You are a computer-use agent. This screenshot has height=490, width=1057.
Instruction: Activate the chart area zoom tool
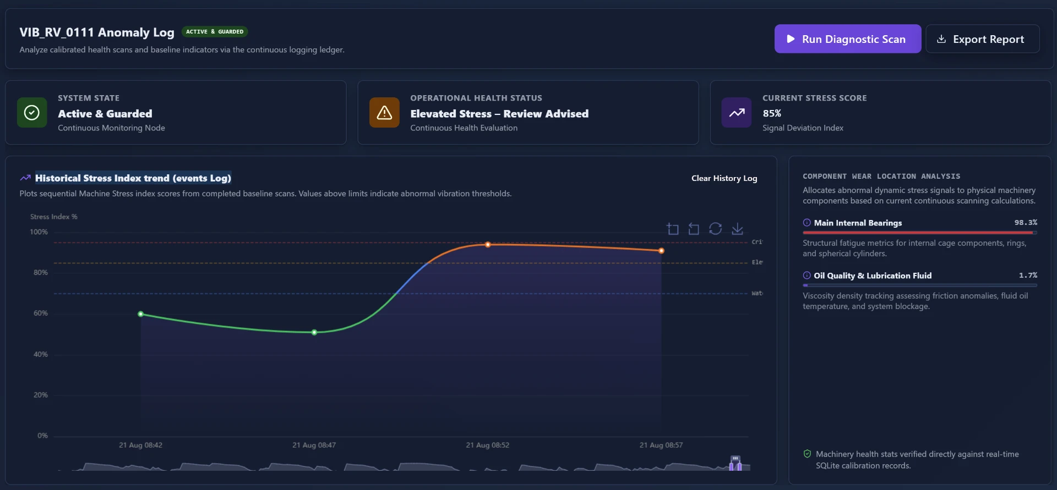click(x=673, y=229)
